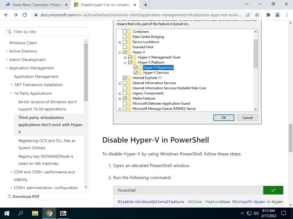This screenshot has height=219, width=293.
Task: Open the Application Management sub-item
Action: pyautogui.click(x=36, y=76)
